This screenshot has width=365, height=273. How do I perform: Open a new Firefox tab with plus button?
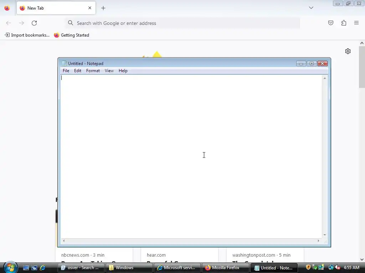click(x=103, y=8)
